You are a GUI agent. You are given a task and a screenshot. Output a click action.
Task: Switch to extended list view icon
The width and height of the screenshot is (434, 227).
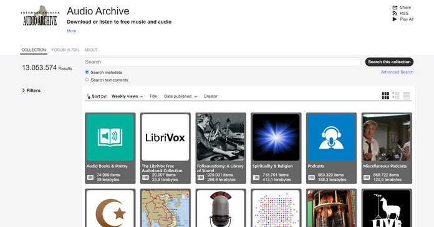click(x=396, y=96)
